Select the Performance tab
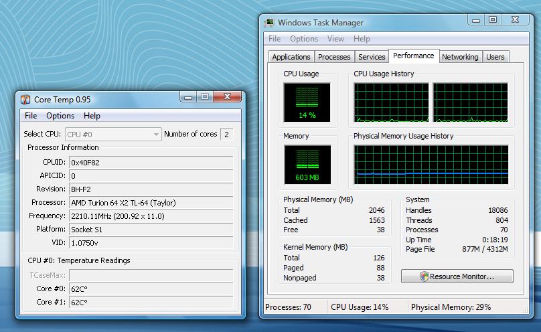This screenshot has width=541, height=332. tap(414, 56)
